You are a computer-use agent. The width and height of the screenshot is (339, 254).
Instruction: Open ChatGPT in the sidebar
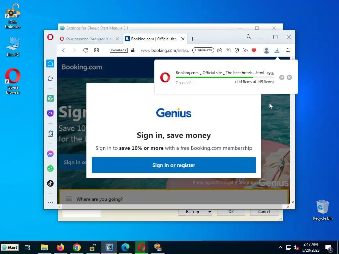pyautogui.click(x=50, y=99)
